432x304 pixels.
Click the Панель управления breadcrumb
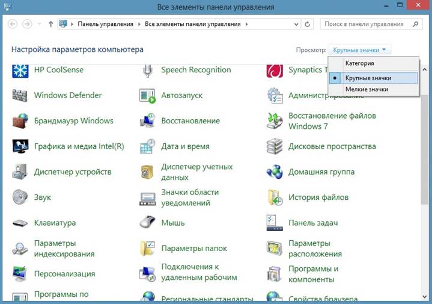pos(105,24)
